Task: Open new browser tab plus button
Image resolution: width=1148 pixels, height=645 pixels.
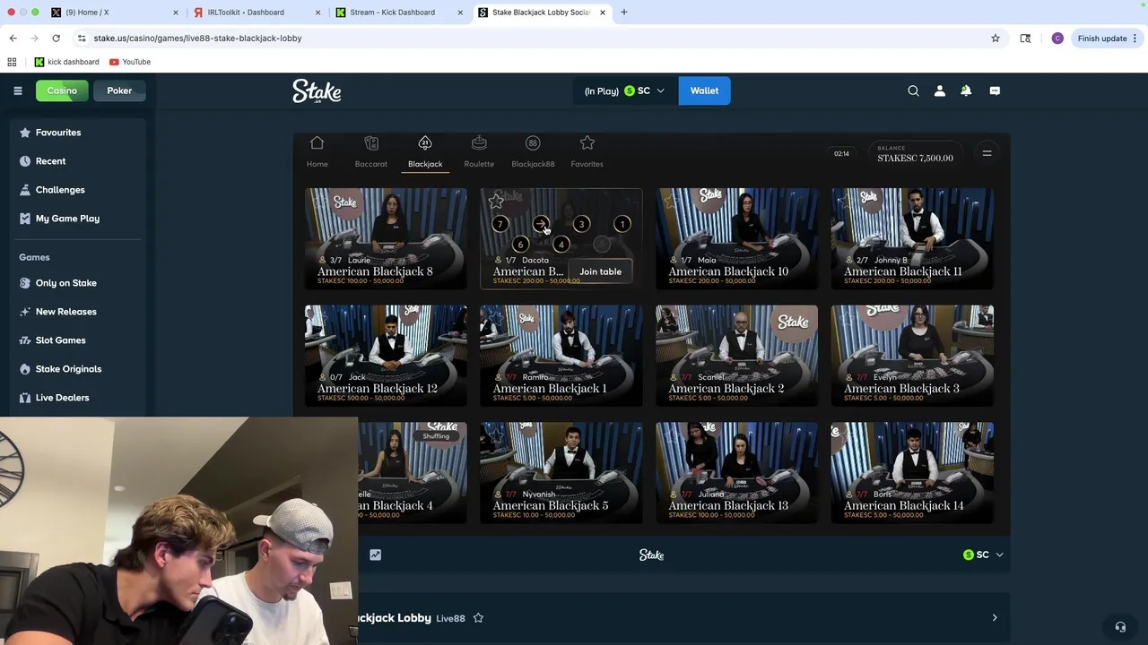Action: [623, 13]
